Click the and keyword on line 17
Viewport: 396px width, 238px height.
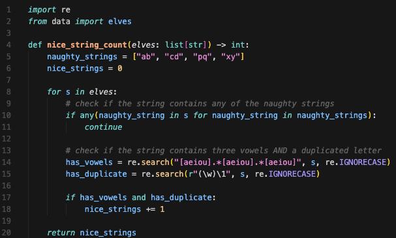tap(139, 198)
